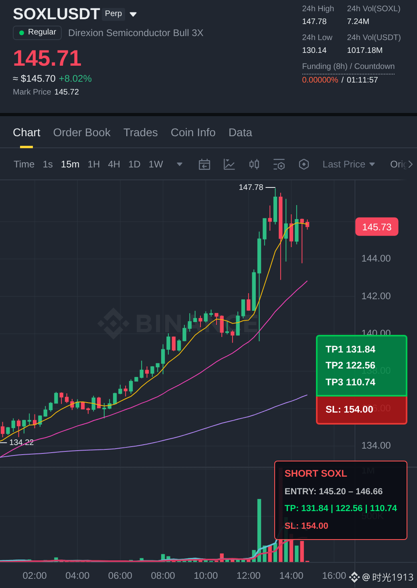Viewport: 417px width, 588px height.
Task: Open the calendar date-jump icon
Action: coord(204,164)
